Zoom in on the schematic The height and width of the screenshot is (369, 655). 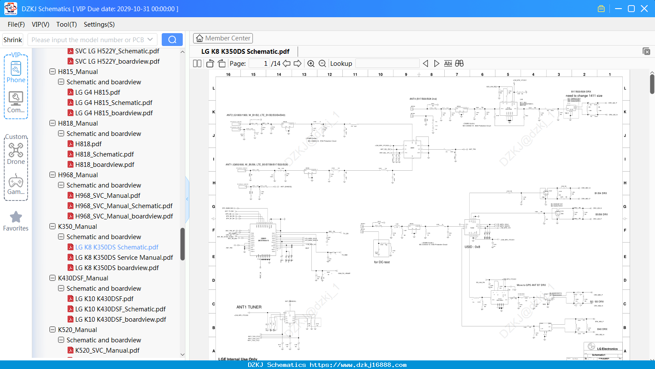pos(311,64)
